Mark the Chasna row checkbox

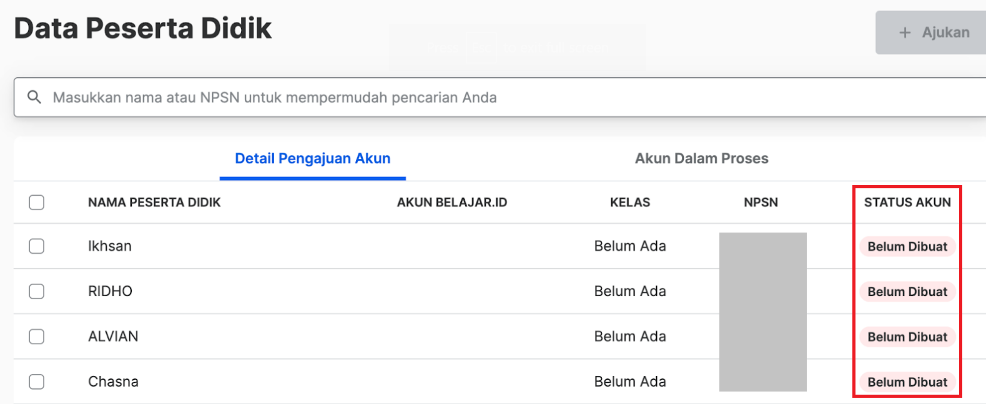[x=37, y=382]
